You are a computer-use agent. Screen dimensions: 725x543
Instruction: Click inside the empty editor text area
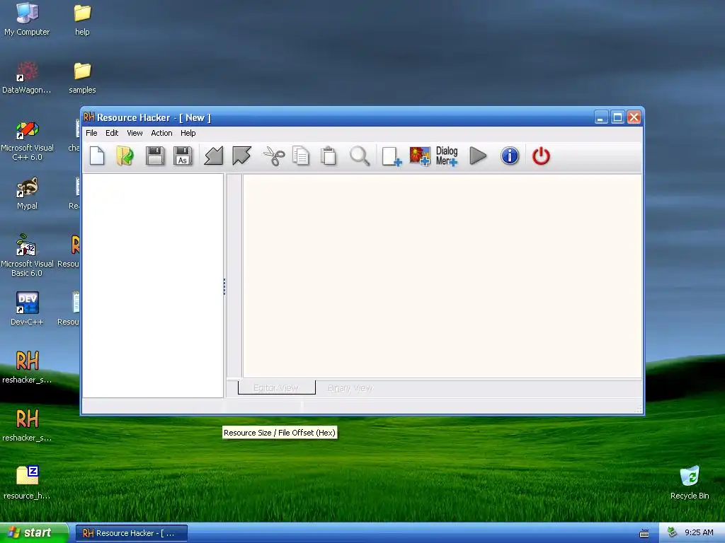coord(443,276)
